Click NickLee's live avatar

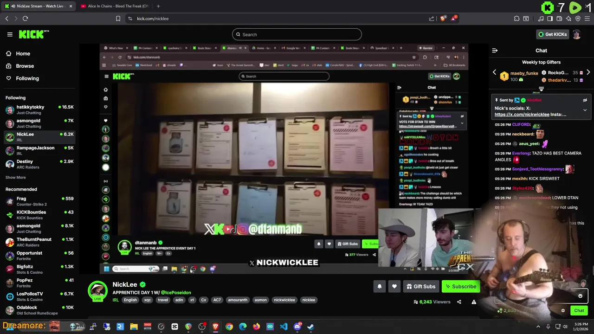[x=98, y=291]
